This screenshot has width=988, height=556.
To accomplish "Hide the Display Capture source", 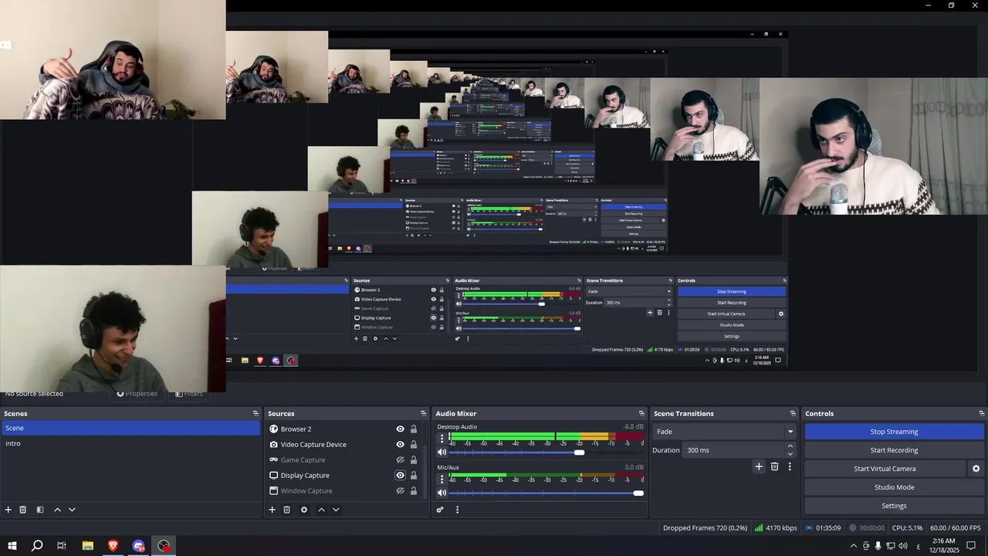I will pos(400,476).
